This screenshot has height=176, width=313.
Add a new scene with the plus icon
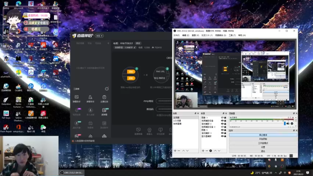point(175,151)
